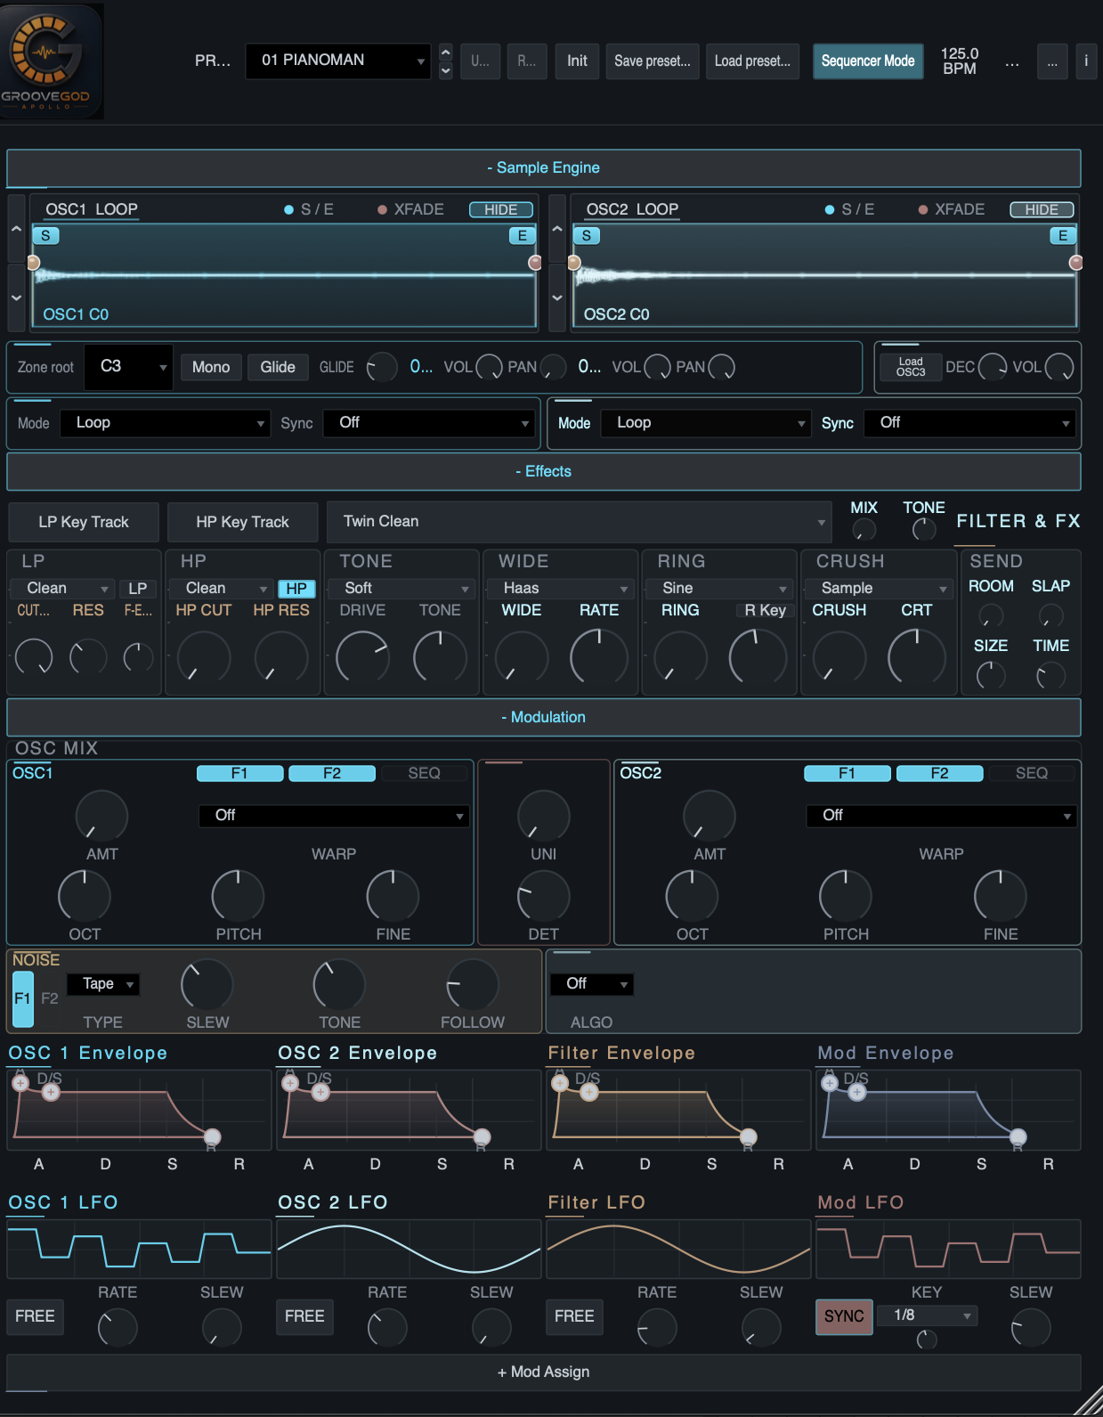Screen dimensions: 1103x1417
Task: Click the OSC 2 LFO sine waveform display
Action: point(409,1249)
